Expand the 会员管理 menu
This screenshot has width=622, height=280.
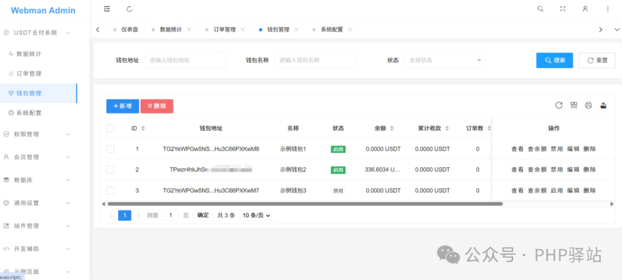(x=39, y=157)
